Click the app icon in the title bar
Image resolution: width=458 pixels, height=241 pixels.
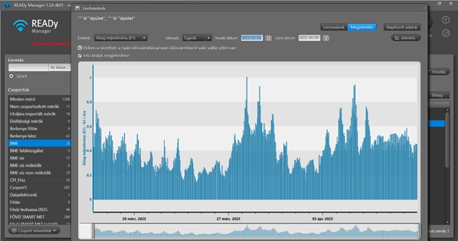(7, 5)
